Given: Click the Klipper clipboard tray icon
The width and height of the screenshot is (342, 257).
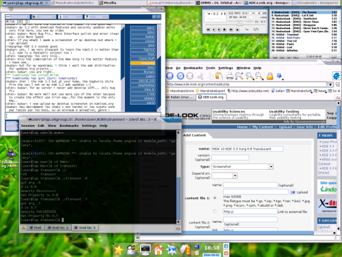Looking at the screenshot, I should [197, 253].
